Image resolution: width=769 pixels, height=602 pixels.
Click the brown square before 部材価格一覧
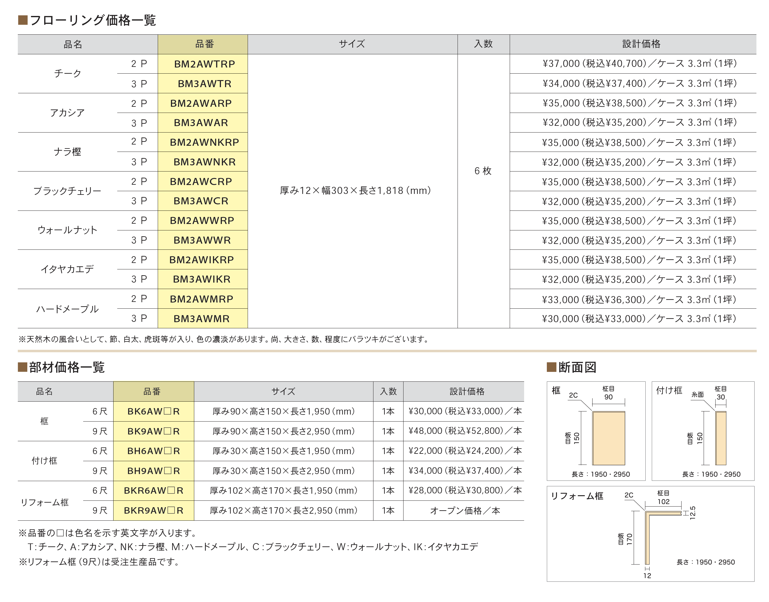(x=23, y=367)
